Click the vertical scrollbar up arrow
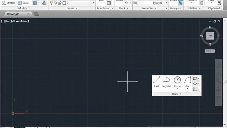 click(x=225, y=20)
